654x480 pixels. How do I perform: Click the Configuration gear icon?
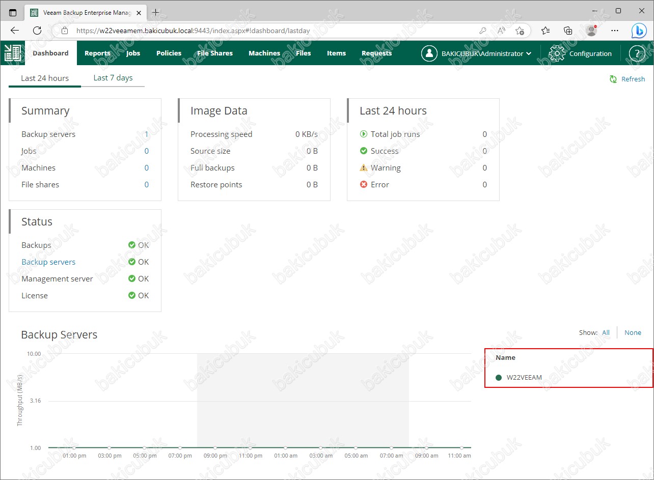tap(557, 53)
